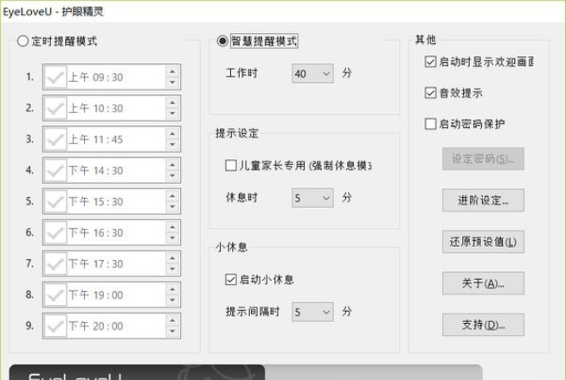The height and width of the screenshot is (380, 566).
Task: Toggle 启动时显示欢迎画面 checkbox
Action: [x=430, y=61]
